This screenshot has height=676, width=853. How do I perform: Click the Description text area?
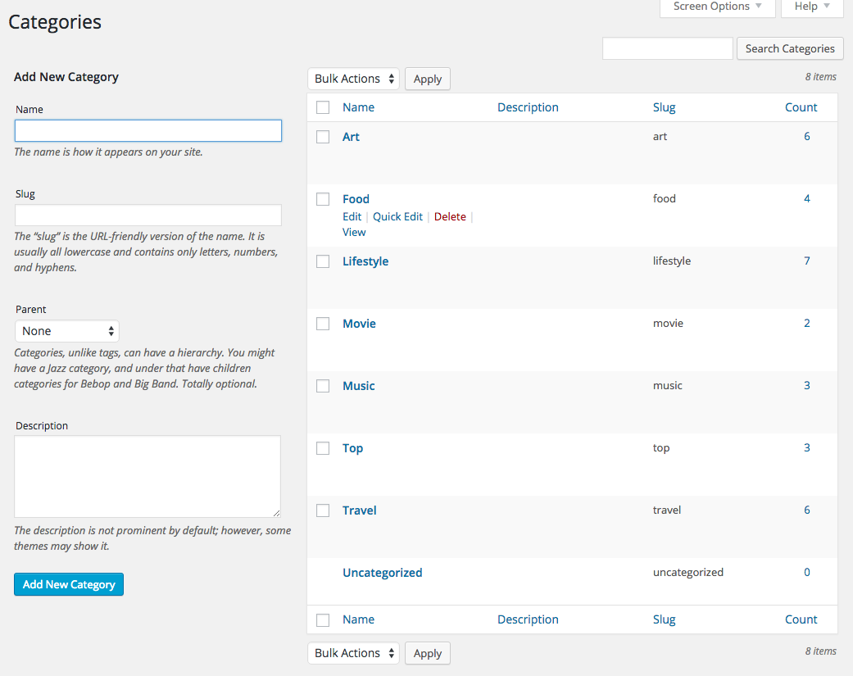point(147,476)
